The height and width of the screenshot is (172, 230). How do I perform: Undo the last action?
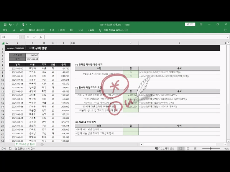click(10, 24)
